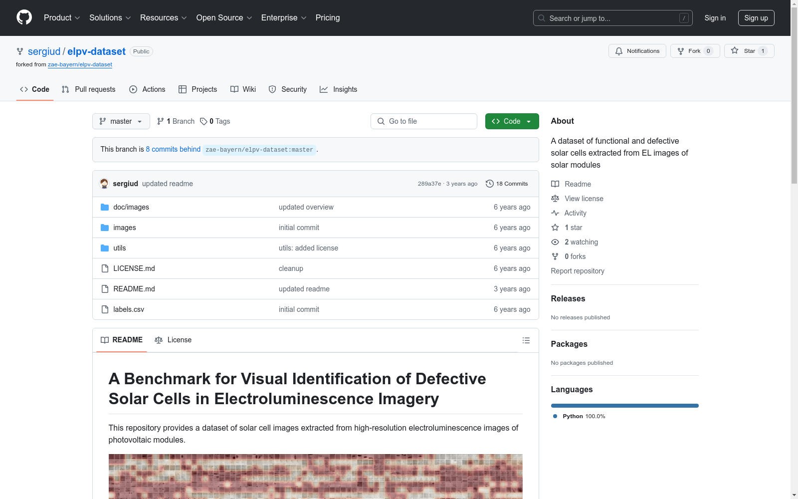Image resolution: width=798 pixels, height=499 pixels.
Task: Switch to the Actions tab
Action: [147, 89]
